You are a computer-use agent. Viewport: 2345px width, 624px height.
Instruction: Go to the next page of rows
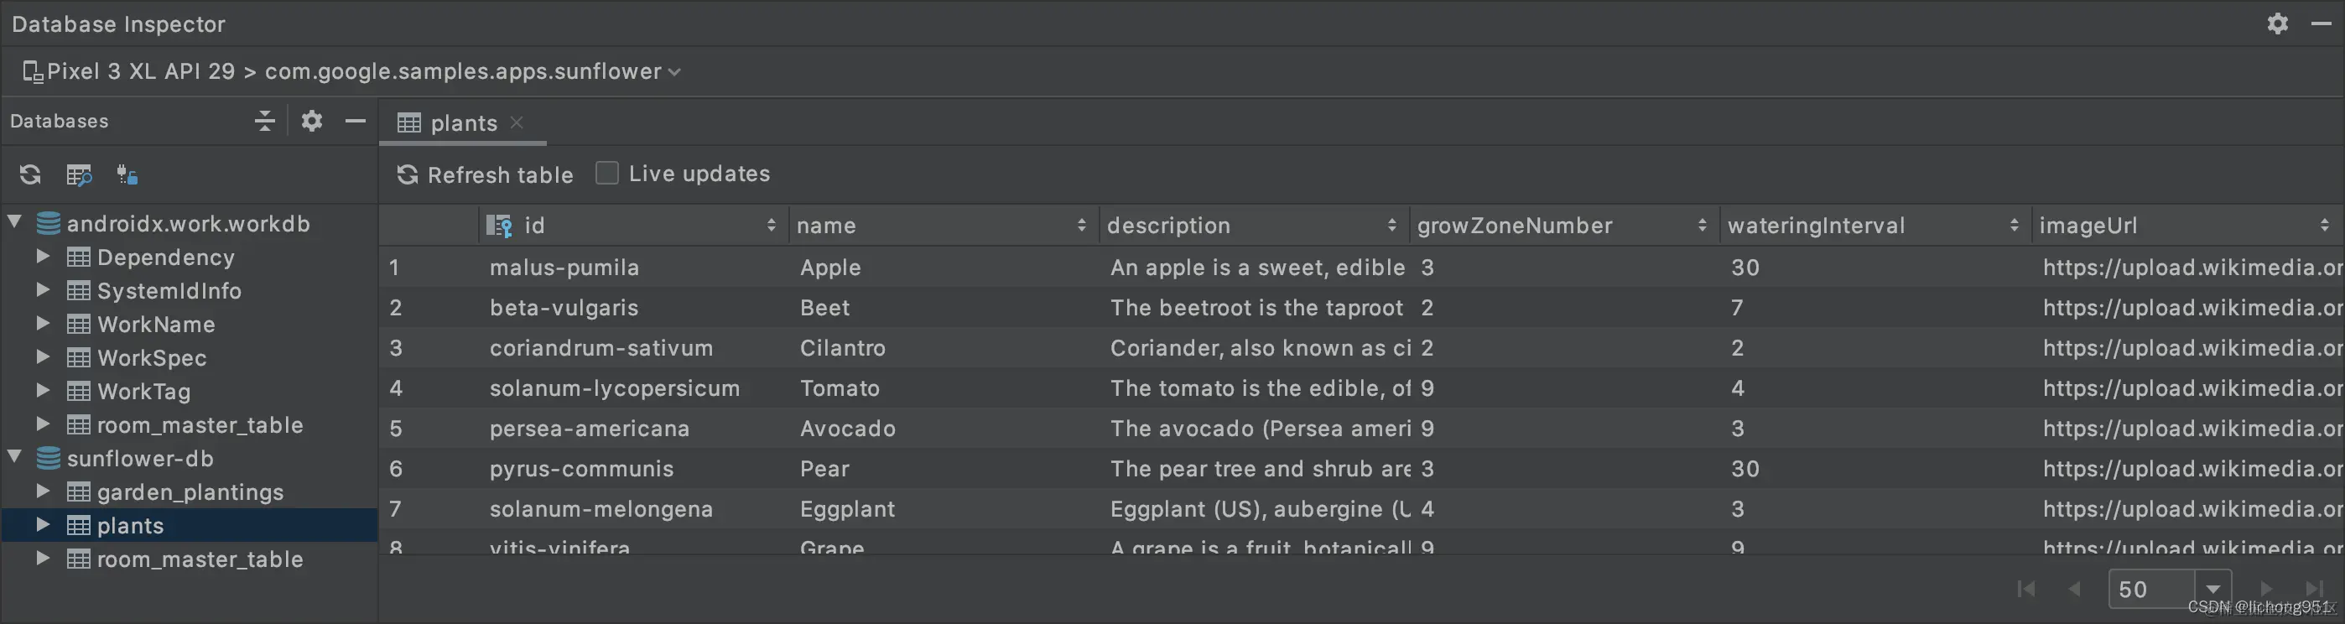point(2266,589)
